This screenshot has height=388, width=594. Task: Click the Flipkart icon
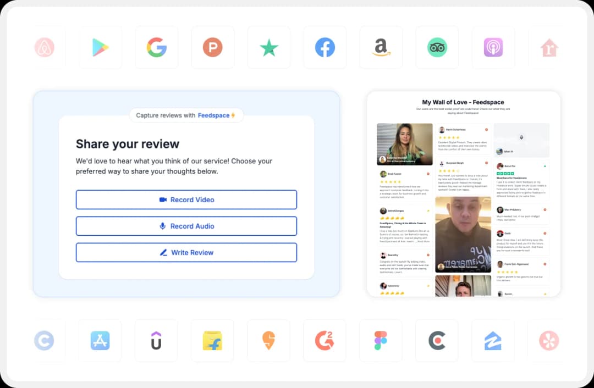tap(212, 341)
